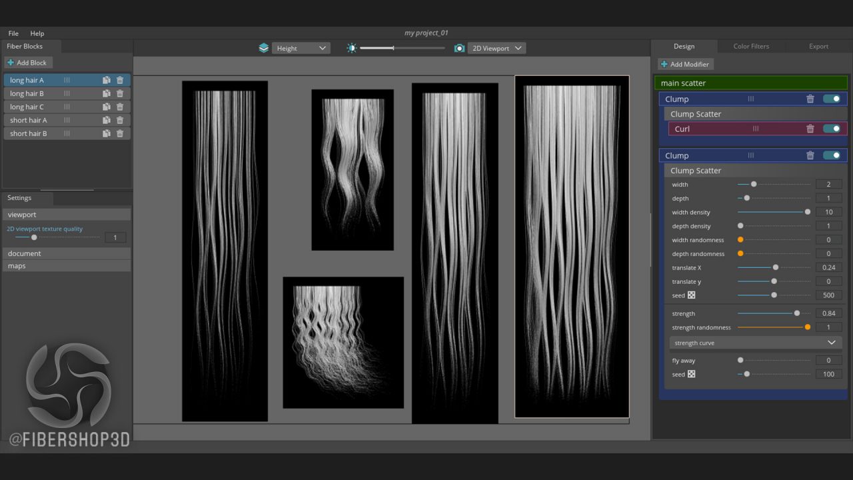
Task: Open the Height map dropdown
Action: pos(301,48)
